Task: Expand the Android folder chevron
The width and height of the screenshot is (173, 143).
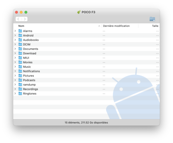Action: 15,35
